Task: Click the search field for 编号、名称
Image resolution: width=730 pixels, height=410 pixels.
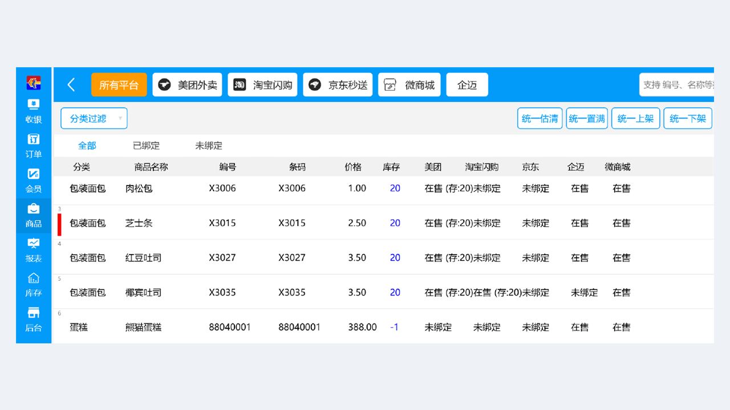Action: [x=676, y=85]
